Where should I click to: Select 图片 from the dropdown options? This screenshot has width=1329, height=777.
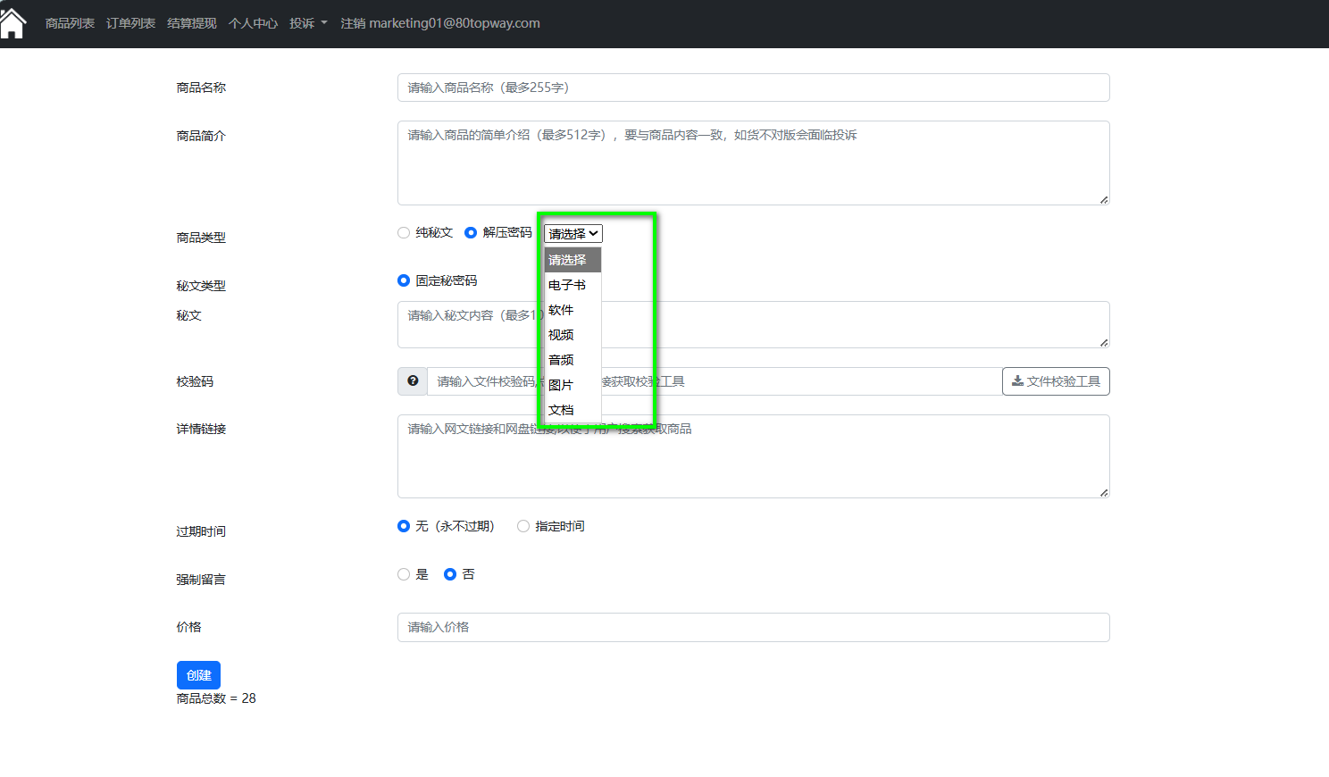[x=562, y=385]
